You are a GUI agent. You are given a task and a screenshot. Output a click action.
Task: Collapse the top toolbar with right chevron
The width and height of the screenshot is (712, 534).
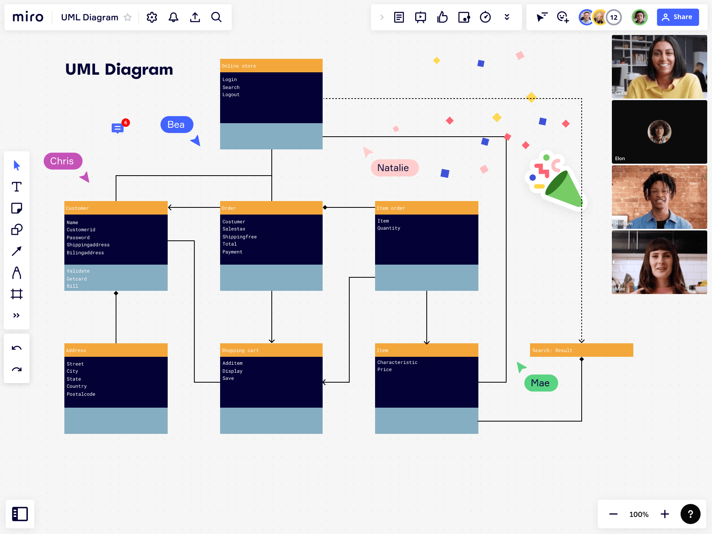(382, 17)
